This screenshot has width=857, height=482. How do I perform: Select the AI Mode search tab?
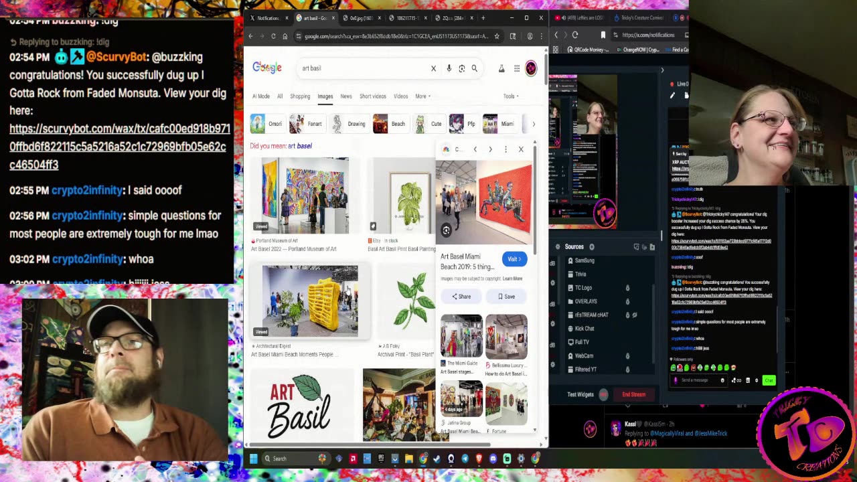pos(261,96)
